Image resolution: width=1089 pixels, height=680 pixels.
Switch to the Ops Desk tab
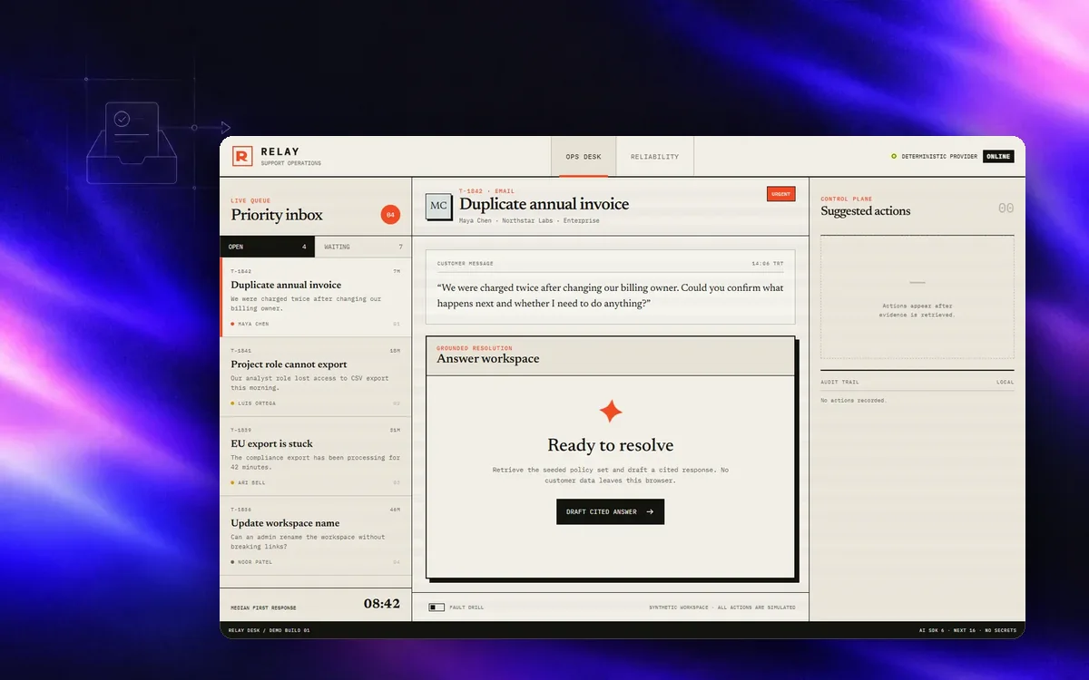584,157
